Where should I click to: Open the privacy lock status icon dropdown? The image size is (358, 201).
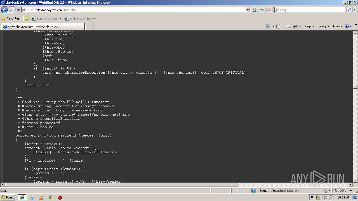pos(326,191)
